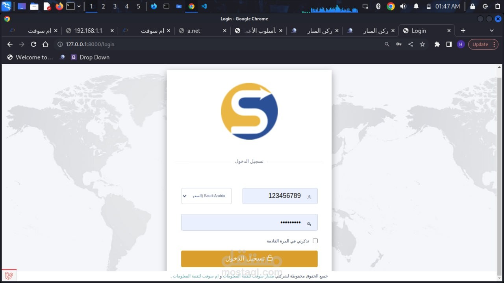Lock the screen with padlock icon
The height and width of the screenshot is (283, 504).
pos(472,6)
